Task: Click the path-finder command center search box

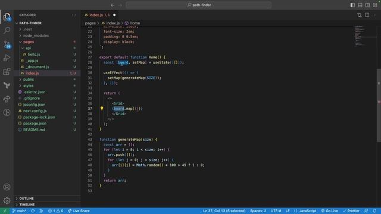Action: (198, 5)
